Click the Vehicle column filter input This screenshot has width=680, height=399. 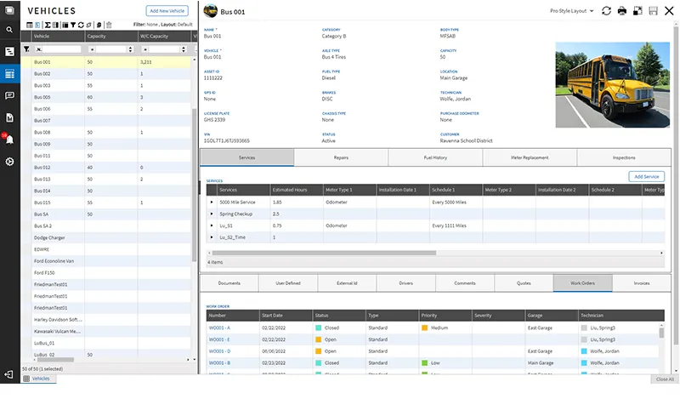click(x=61, y=49)
